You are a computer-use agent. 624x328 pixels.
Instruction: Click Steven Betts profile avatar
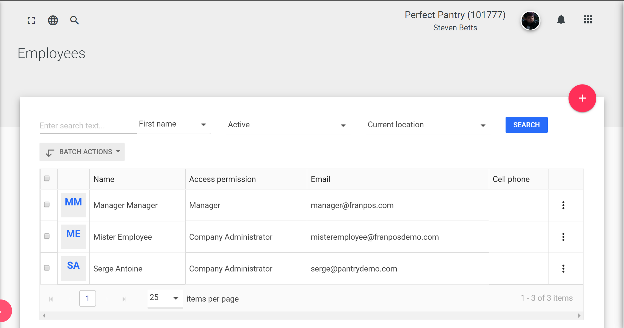pyautogui.click(x=530, y=21)
